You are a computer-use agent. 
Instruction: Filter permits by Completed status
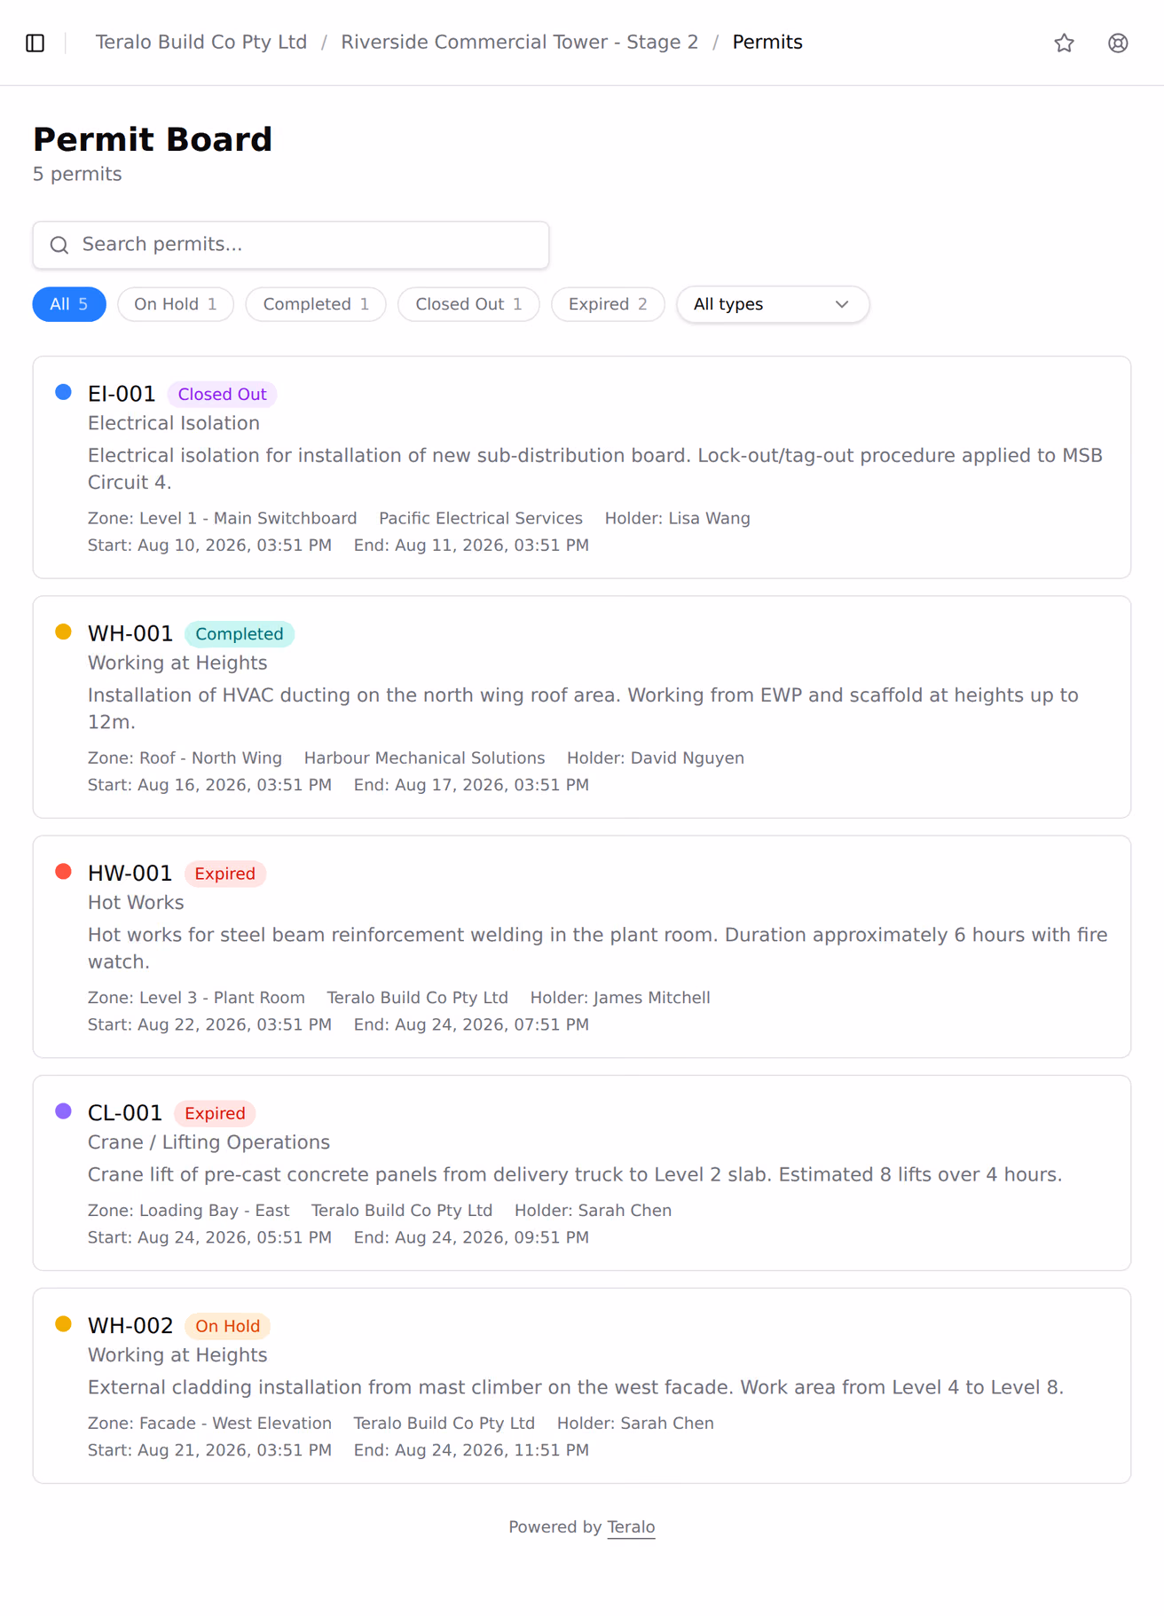316,304
